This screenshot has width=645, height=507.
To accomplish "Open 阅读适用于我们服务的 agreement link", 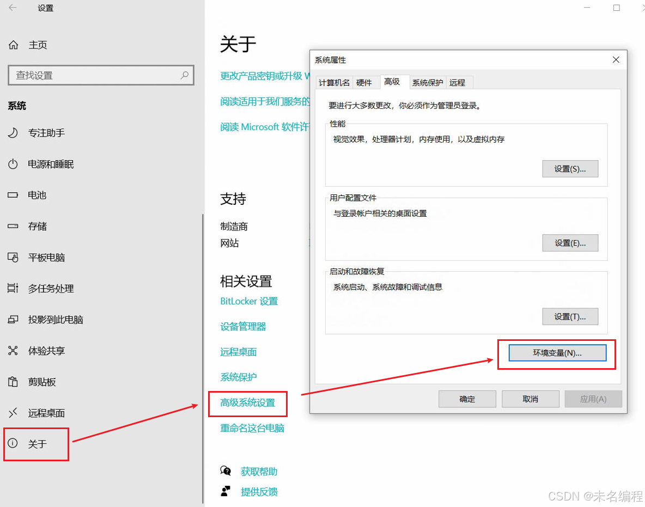I will (x=265, y=102).
